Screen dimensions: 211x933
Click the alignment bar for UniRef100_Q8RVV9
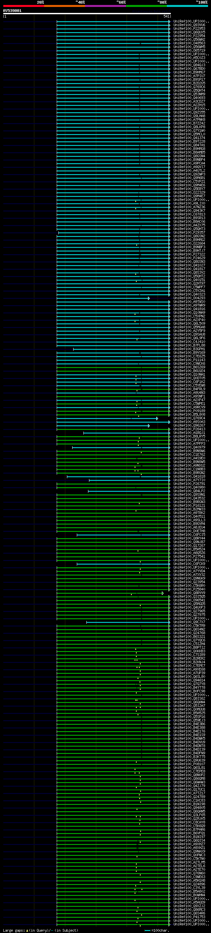110,594
